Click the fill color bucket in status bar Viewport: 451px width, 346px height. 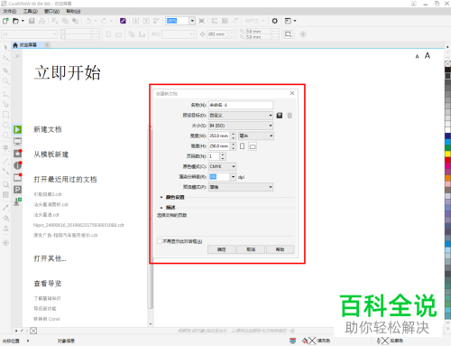tap(305, 341)
